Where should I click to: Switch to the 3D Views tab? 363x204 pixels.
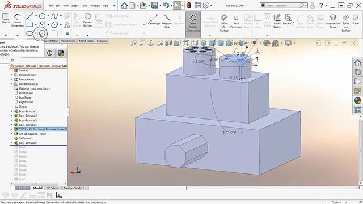(x=53, y=188)
